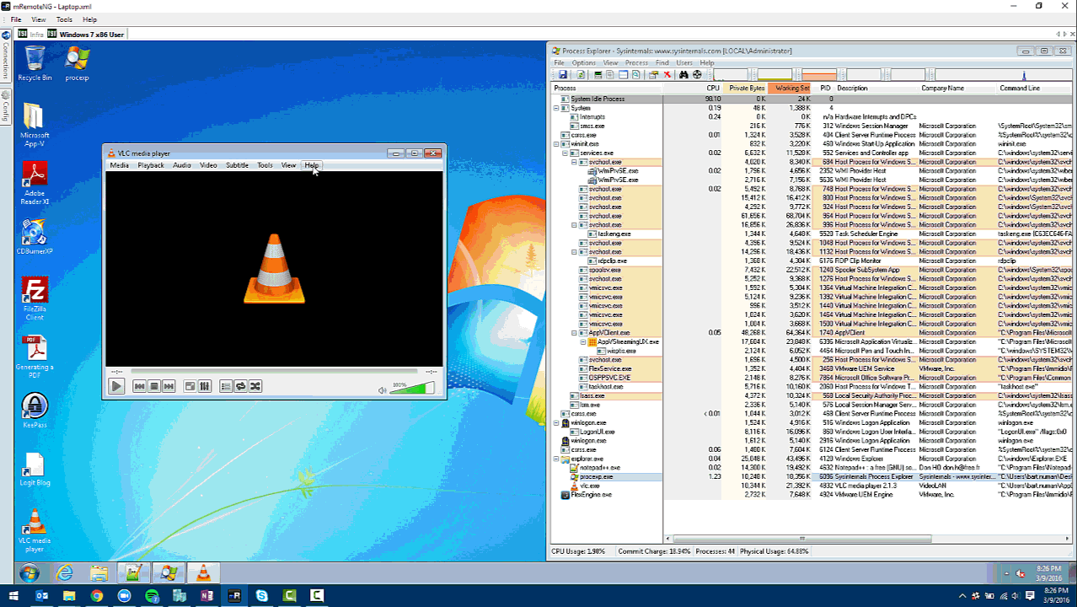
Task: Open Process Explorer Options menu
Action: click(584, 62)
